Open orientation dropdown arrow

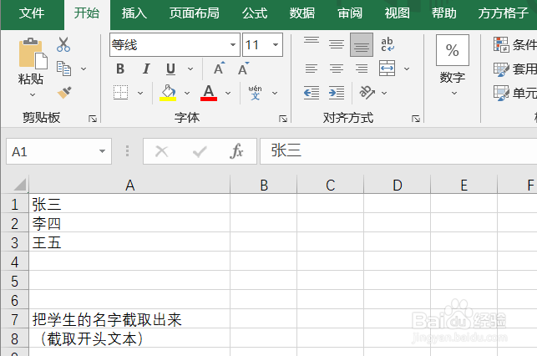click(384, 93)
